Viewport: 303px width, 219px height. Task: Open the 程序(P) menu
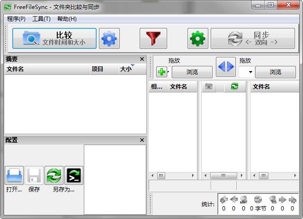[x=16, y=19]
